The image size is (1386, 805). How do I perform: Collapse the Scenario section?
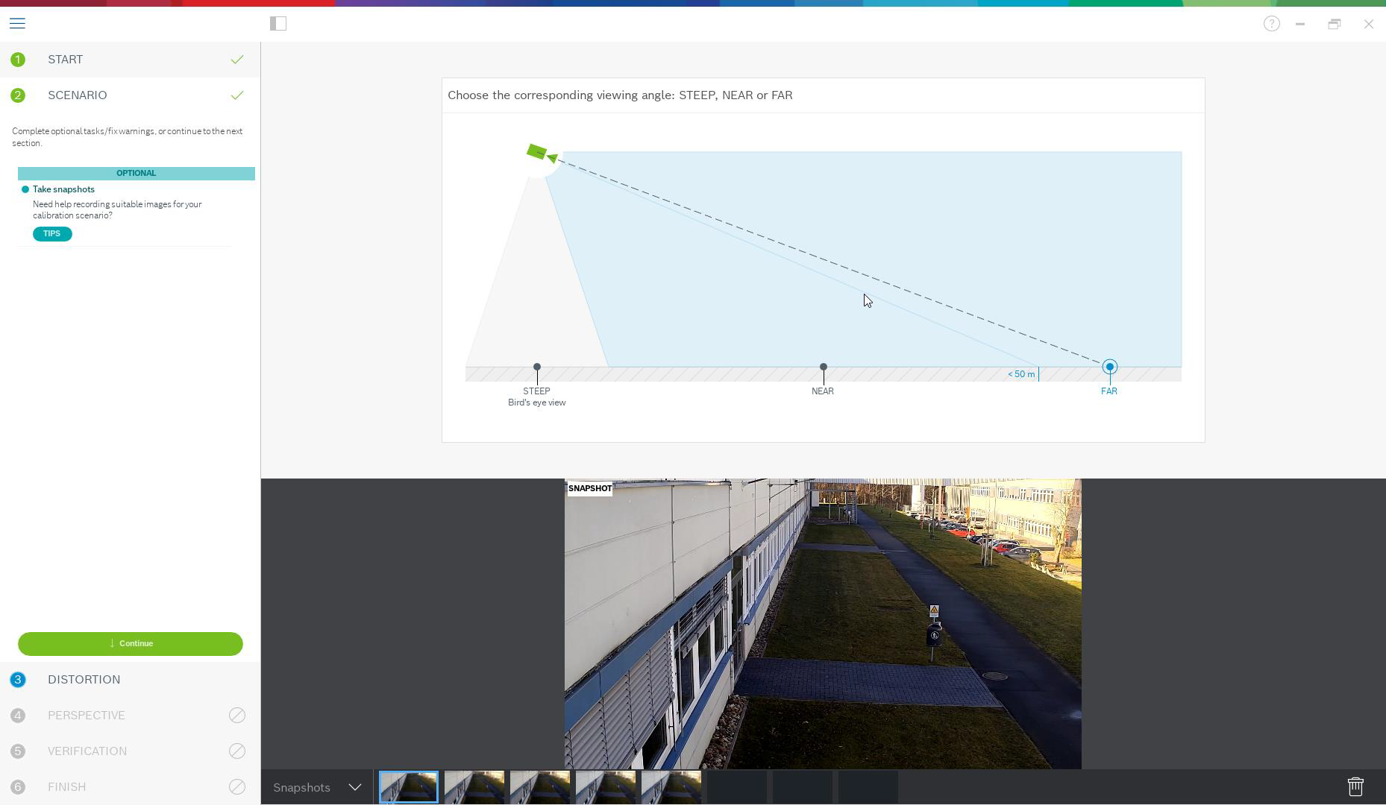[78, 95]
